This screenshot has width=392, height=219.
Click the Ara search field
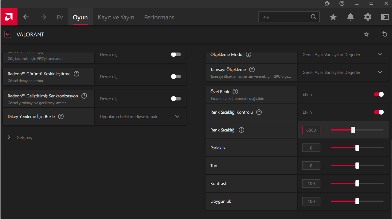pyautogui.click(x=286, y=17)
